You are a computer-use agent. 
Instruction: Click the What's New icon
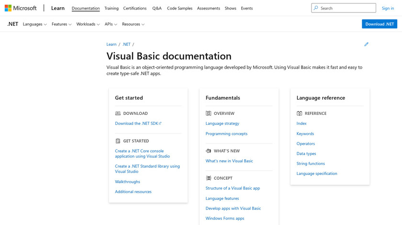click(209, 151)
